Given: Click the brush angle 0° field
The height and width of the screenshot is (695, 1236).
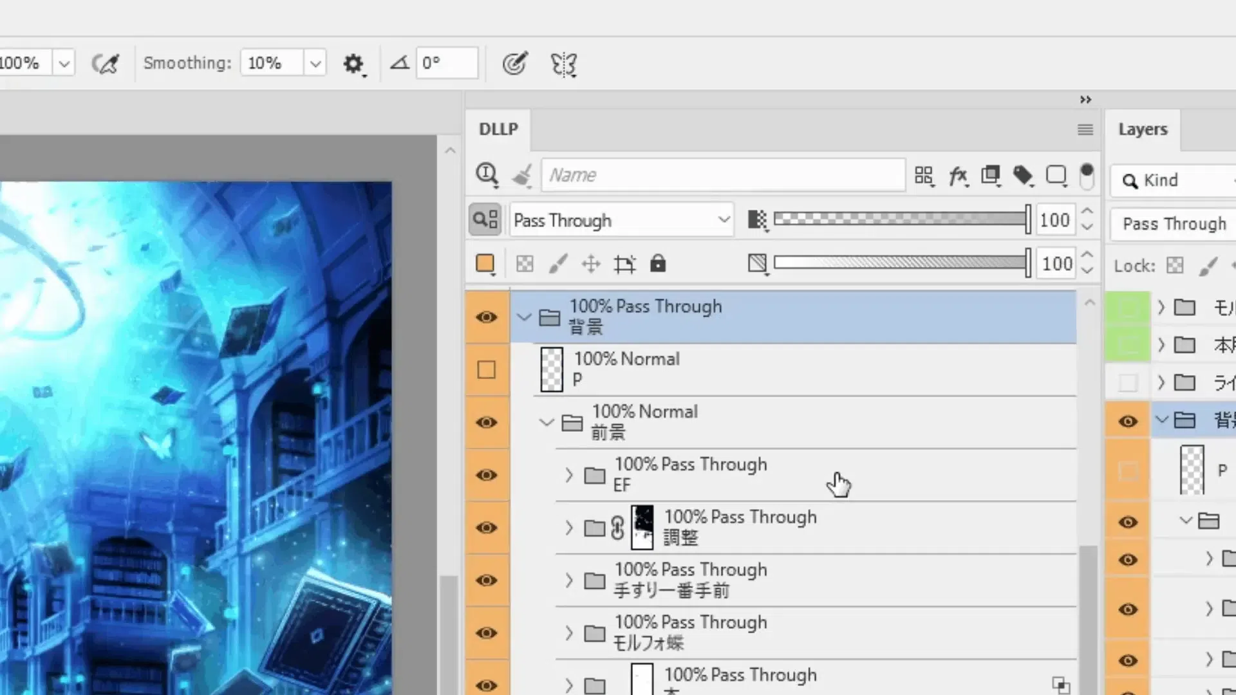Looking at the screenshot, I should tap(447, 63).
